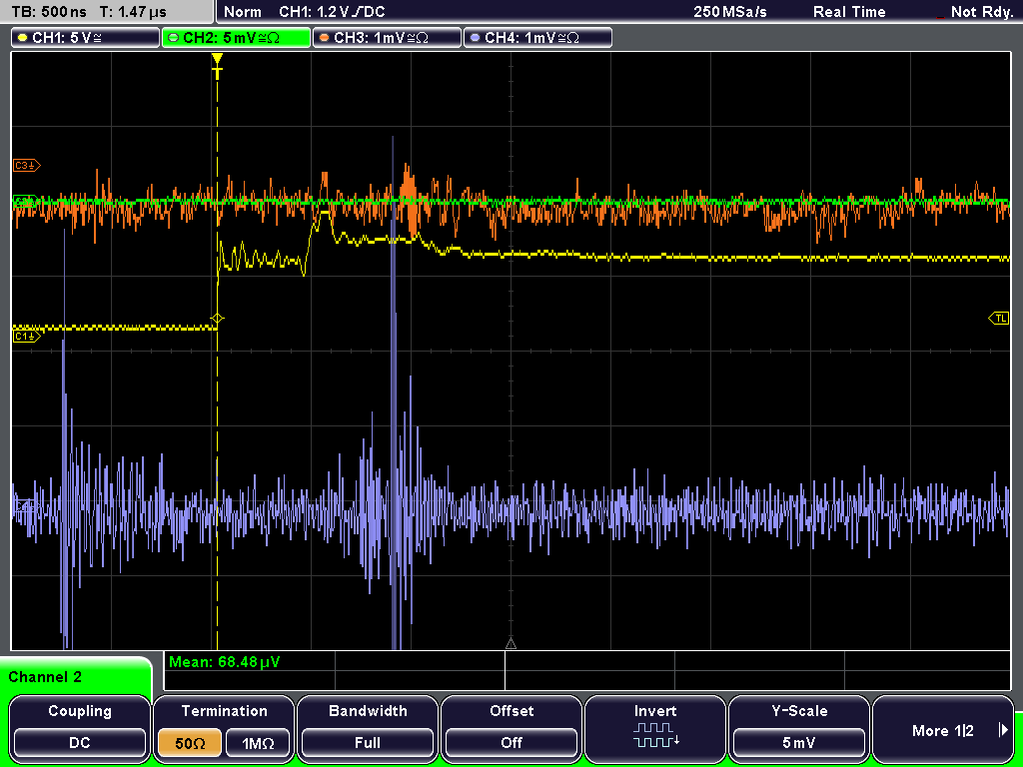Click the Mean: 68.48 µV measurement

[x=225, y=662]
